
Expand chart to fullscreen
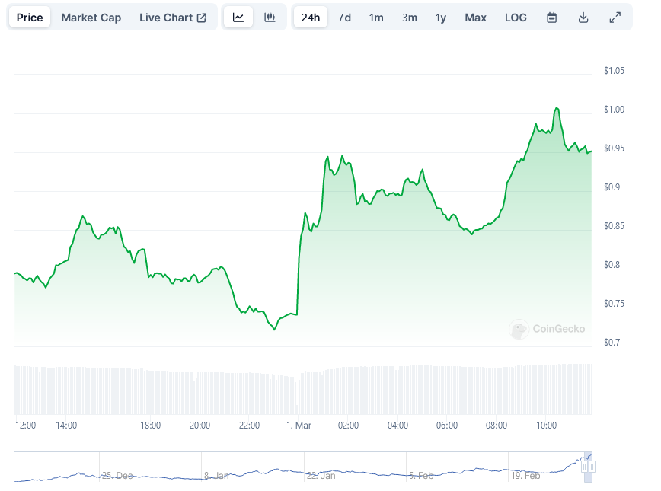(615, 18)
